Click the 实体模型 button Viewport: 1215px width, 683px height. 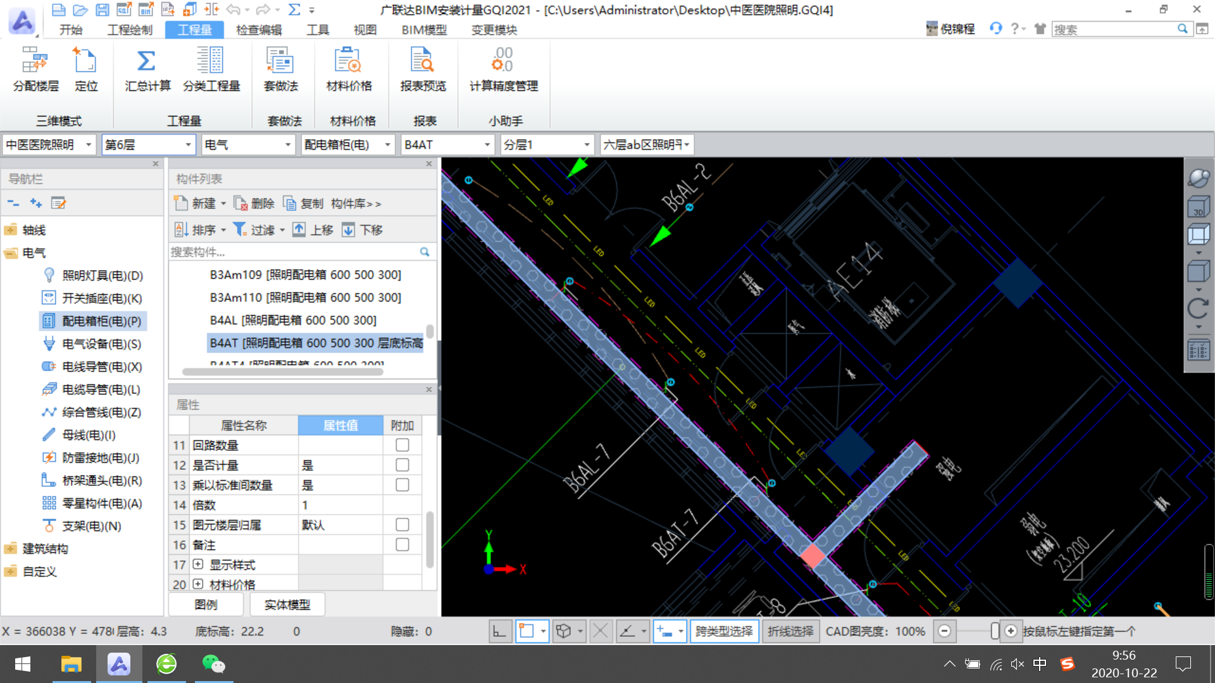[287, 605]
